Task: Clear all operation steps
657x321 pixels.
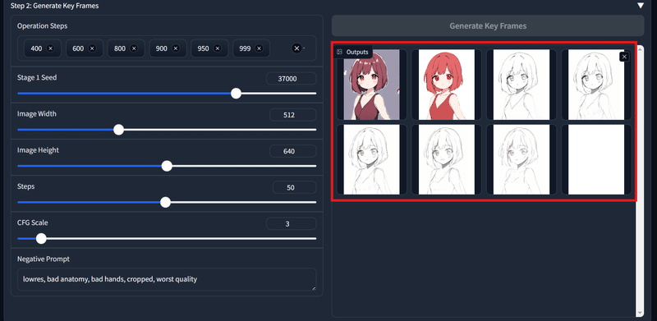Action: [x=296, y=48]
